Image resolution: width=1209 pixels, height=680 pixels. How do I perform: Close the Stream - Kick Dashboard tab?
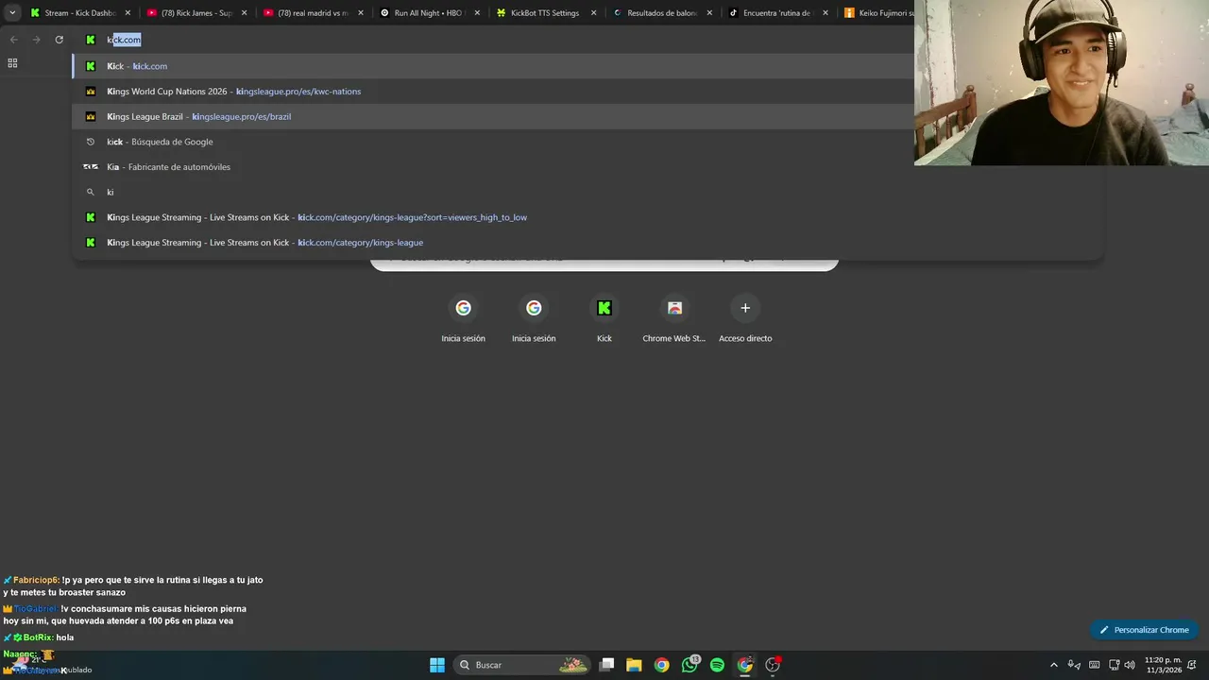(x=128, y=13)
